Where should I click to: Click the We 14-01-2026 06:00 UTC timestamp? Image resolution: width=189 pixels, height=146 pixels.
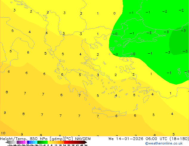pyautogui.click(x=149, y=139)
